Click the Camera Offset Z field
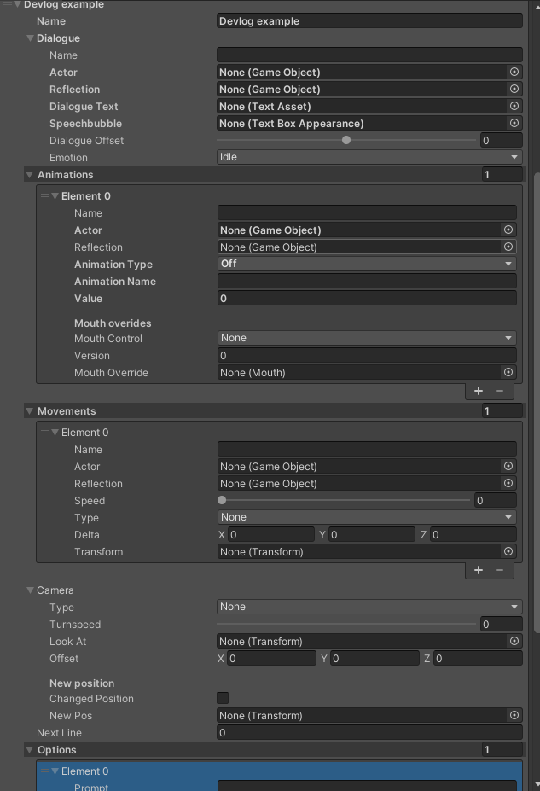Viewport: 540px width, 791px height. pos(478,659)
